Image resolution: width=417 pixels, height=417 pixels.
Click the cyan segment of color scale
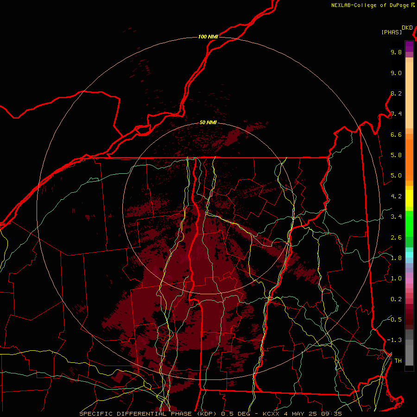[409, 255]
